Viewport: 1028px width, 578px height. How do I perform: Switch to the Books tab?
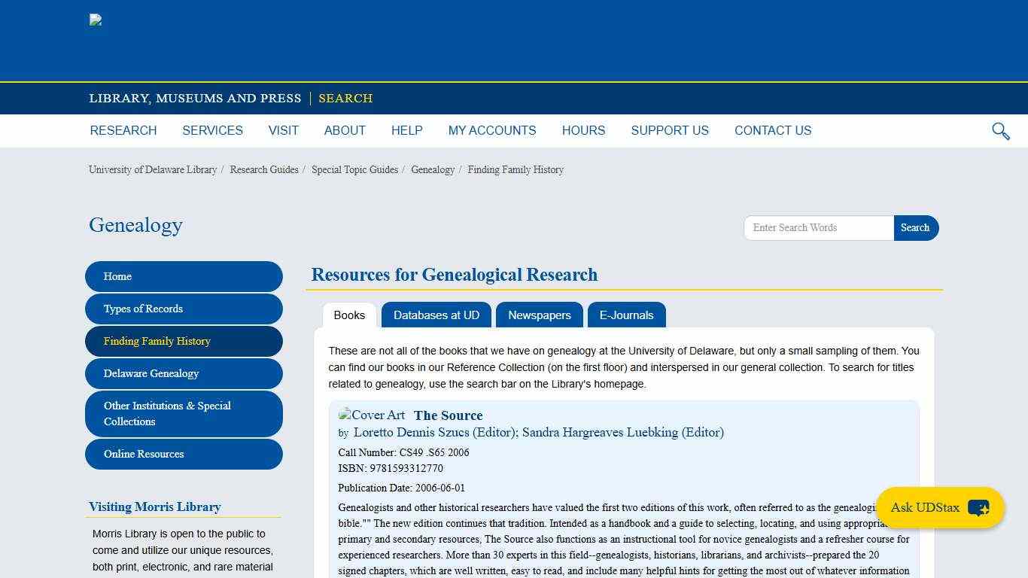(x=349, y=315)
